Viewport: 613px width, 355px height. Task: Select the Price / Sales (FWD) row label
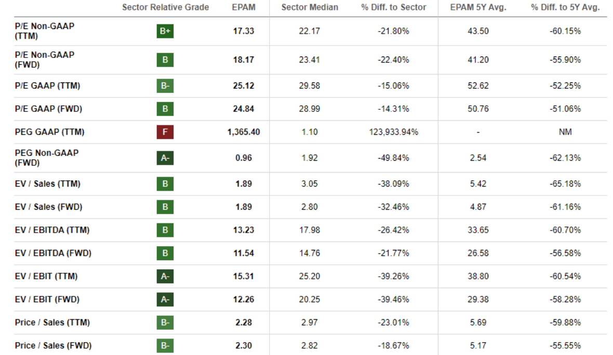[53, 346]
